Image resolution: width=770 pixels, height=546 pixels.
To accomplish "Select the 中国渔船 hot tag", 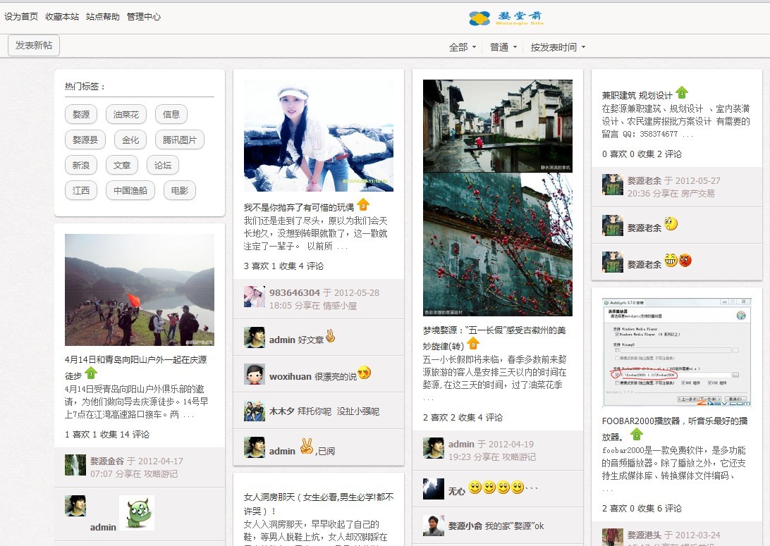I will pyautogui.click(x=130, y=190).
